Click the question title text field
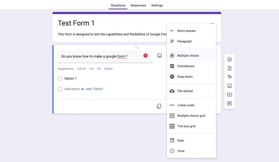The height and width of the screenshot is (162, 279). point(101,56)
